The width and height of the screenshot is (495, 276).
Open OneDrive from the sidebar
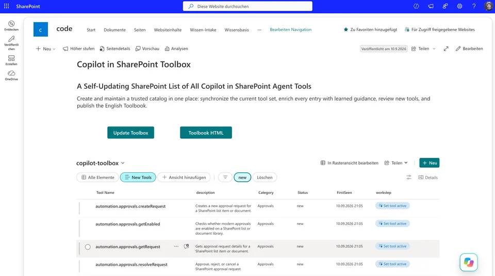[11, 75]
